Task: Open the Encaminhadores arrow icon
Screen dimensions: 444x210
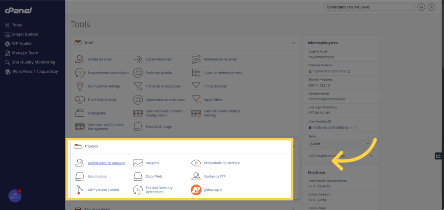Action: click(138, 59)
